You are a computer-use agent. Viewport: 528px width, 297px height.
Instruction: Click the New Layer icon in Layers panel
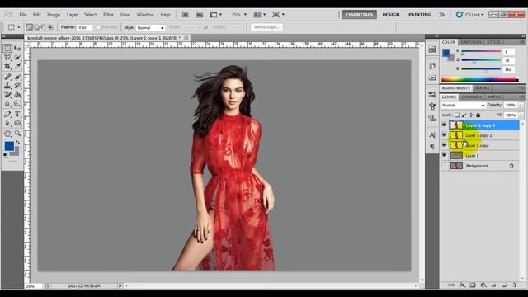pos(504,285)
